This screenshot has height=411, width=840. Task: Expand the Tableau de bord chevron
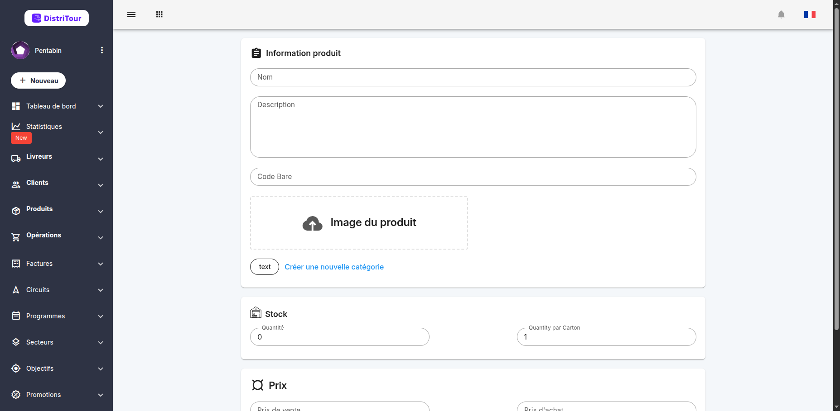pyautogui.click(x=101, y=106)
